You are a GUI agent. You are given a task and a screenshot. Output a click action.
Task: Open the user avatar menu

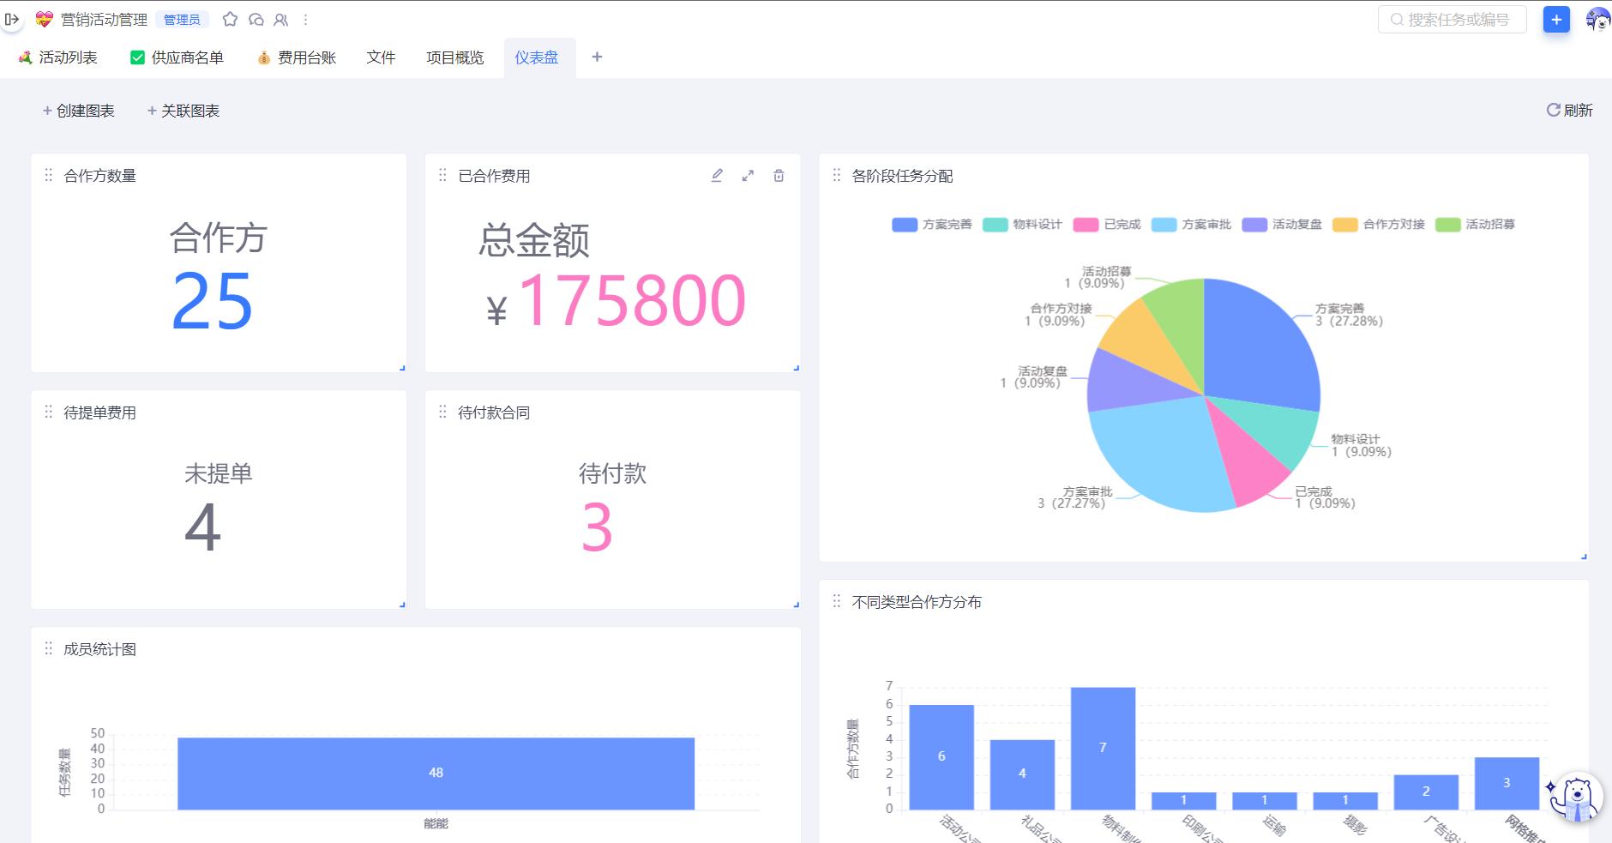1596,18
